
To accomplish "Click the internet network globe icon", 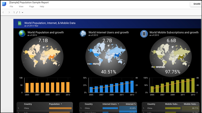I will tap(83, 34).
